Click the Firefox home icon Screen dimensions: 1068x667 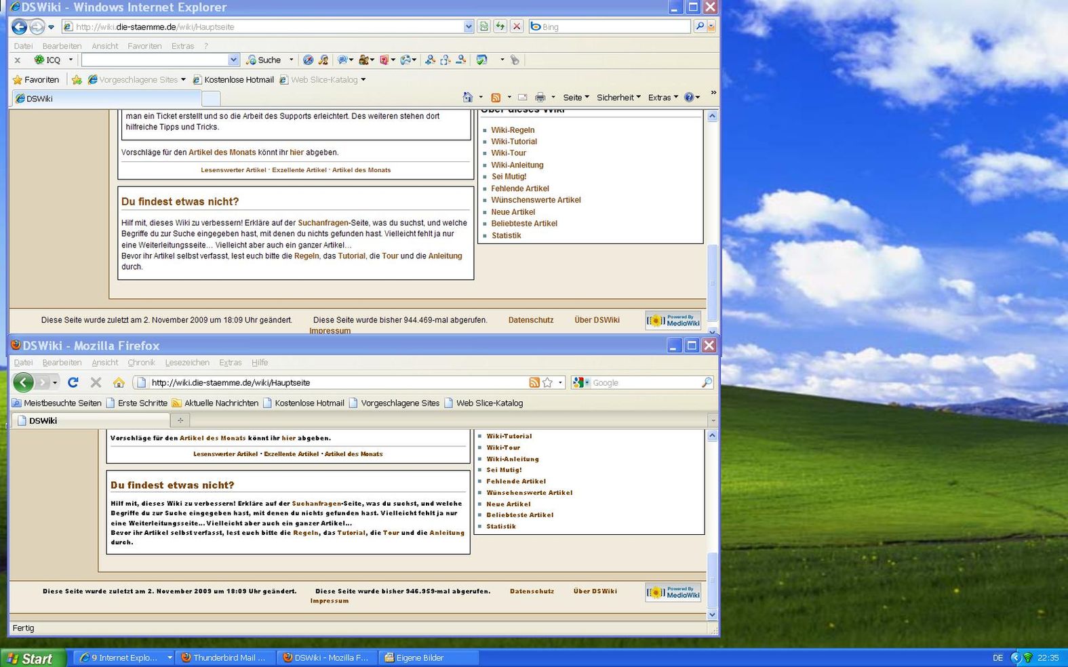pos(119,383)
